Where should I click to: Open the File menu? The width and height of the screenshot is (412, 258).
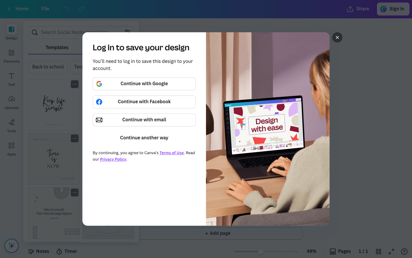tap(45, 9)
